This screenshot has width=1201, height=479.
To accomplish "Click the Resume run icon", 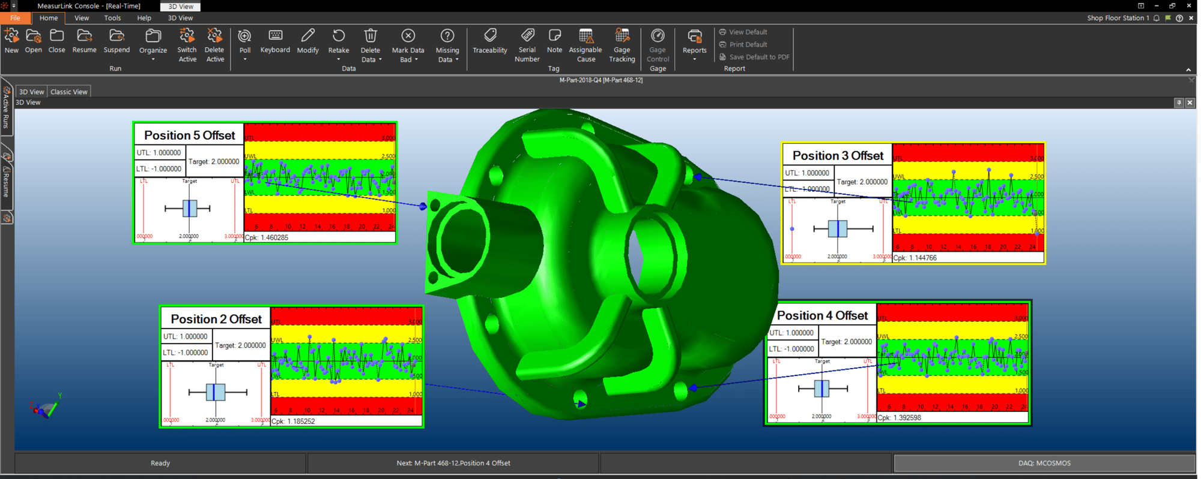I will pyautogui.click(x=85, y=41).
